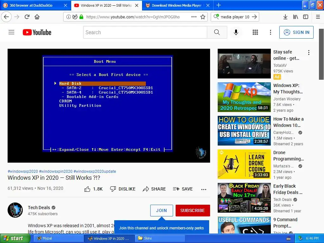Close the Download Windows Media Player tab
The height and width of the screenshot is (243, 324).
(208, 5)
